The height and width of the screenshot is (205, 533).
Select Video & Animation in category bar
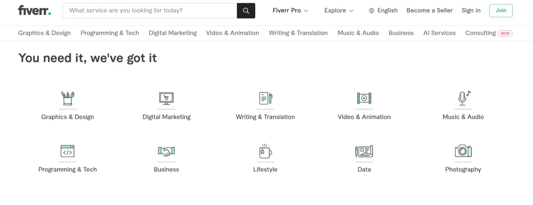[233, 33]
